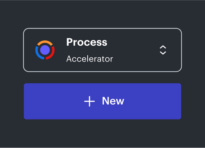Screen dimensions: 205x148
Task: Create a new item with New button
Action: 102,101
